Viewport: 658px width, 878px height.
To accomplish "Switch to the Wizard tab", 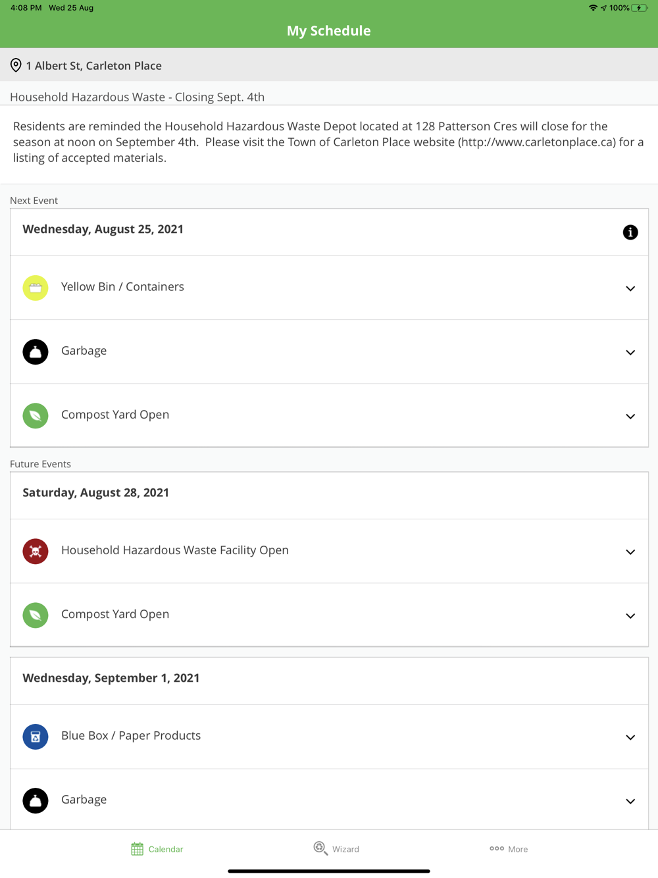I will pos(336,848).
